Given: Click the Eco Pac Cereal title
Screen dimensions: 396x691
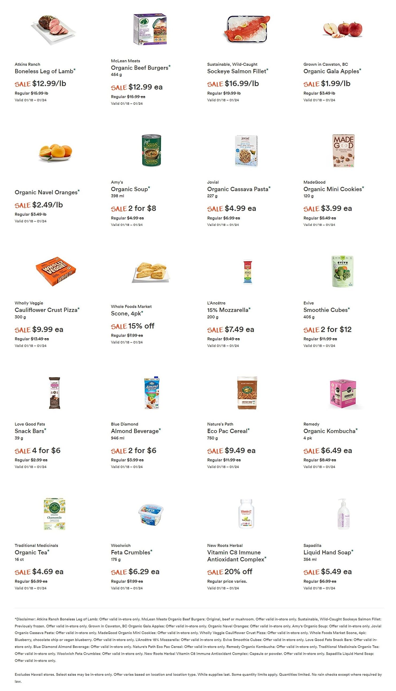Looking at the screenshot, I should (x=227, y=431).
